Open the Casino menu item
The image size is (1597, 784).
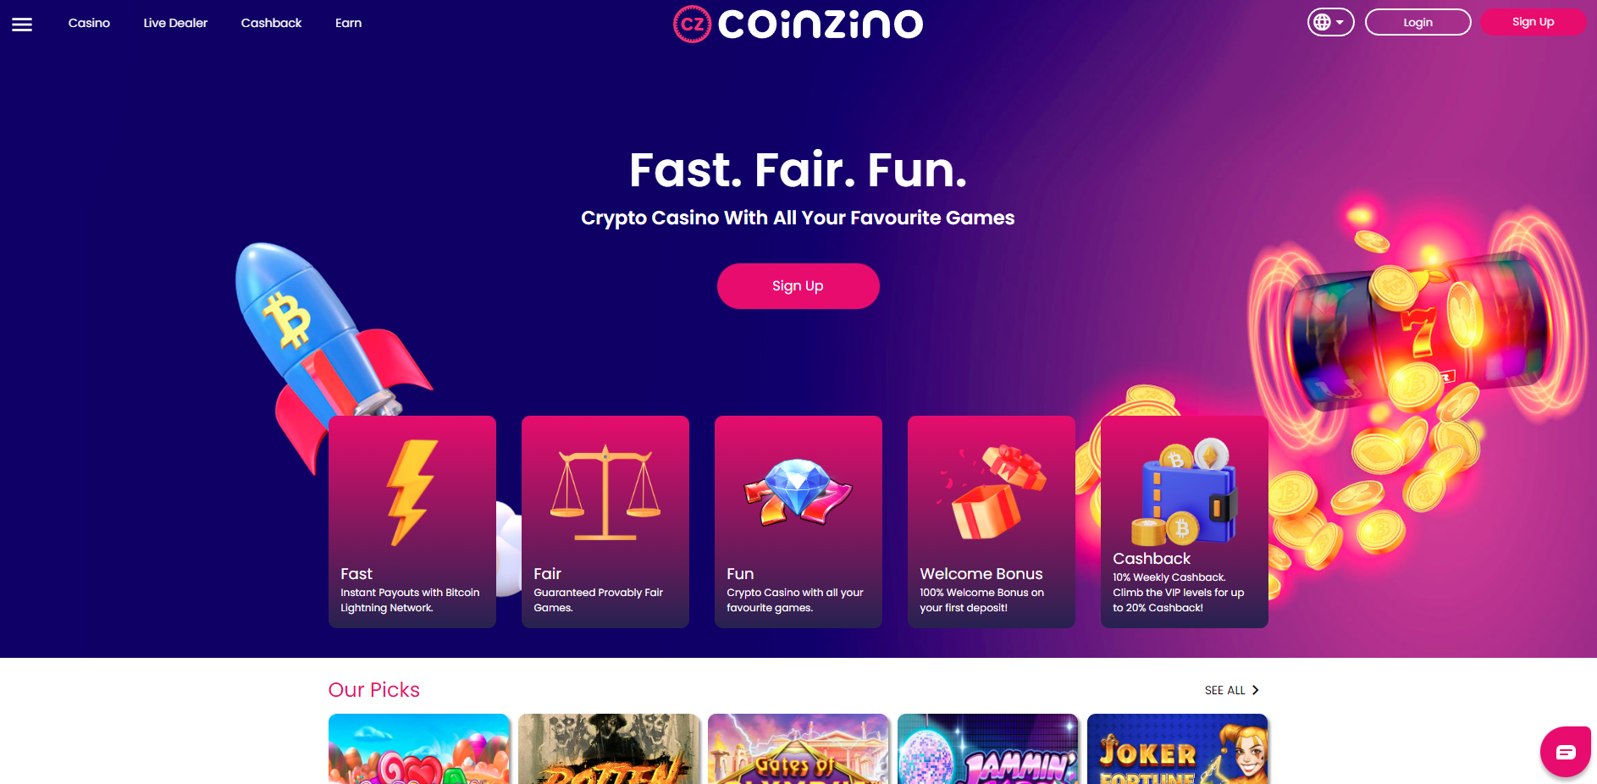click(x=89, y=23)
